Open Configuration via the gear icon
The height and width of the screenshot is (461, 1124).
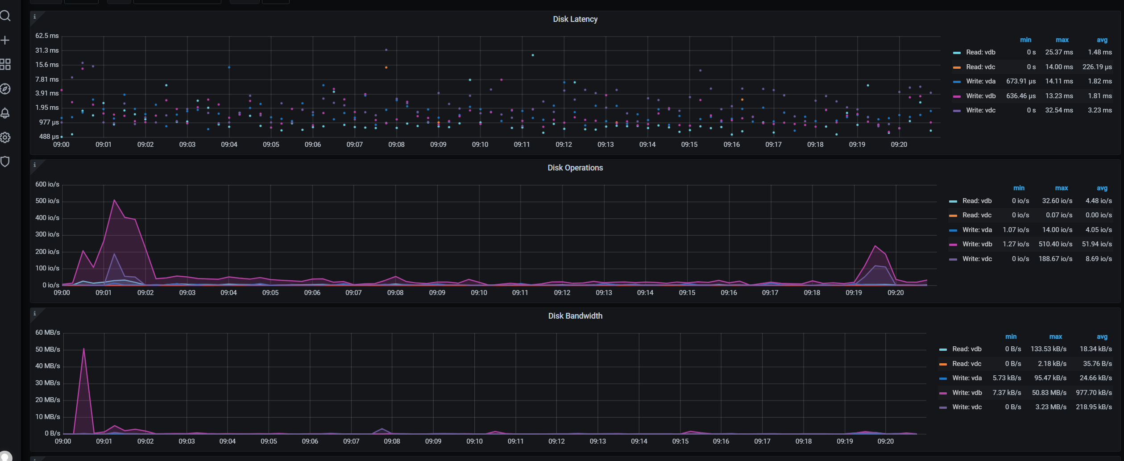pos(5,137)
